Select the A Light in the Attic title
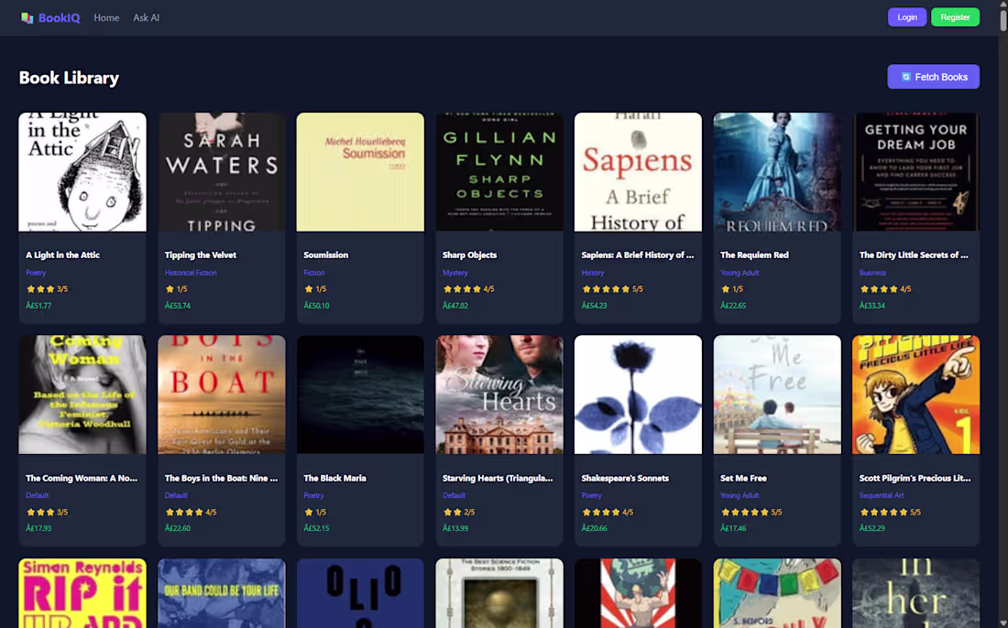 click(63, 254)
